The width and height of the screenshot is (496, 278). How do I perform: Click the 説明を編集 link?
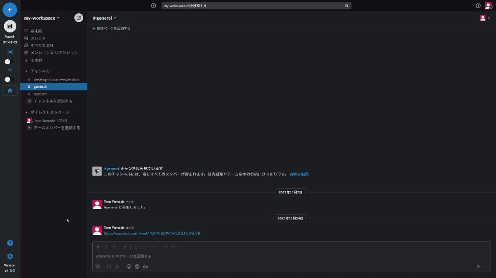pyautogui.click(x=299, y=174)
